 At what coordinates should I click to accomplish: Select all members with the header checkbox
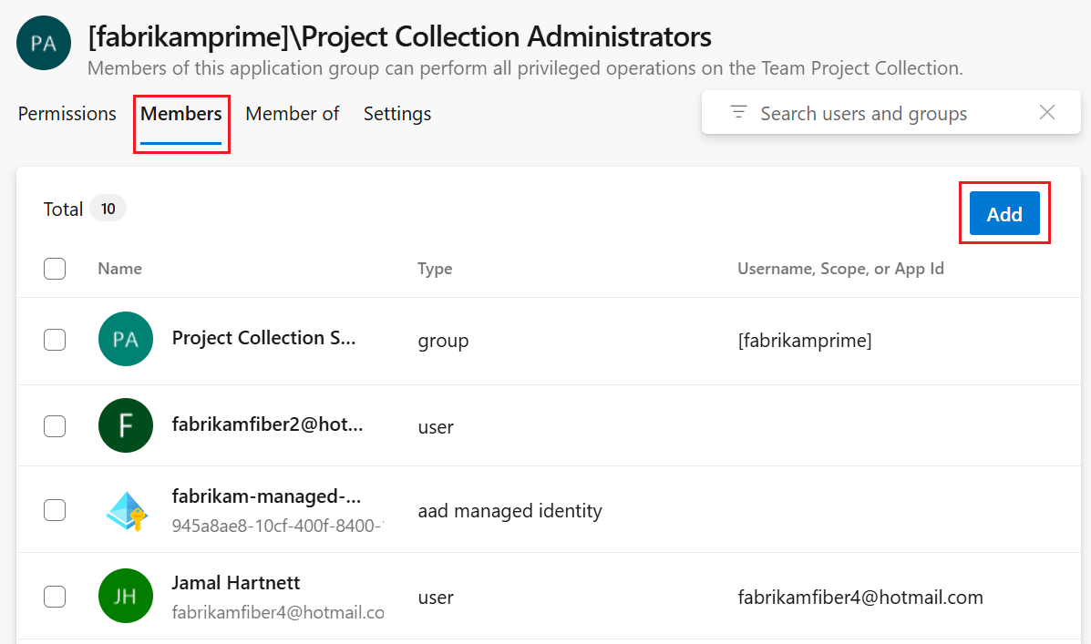coord(55,268)
